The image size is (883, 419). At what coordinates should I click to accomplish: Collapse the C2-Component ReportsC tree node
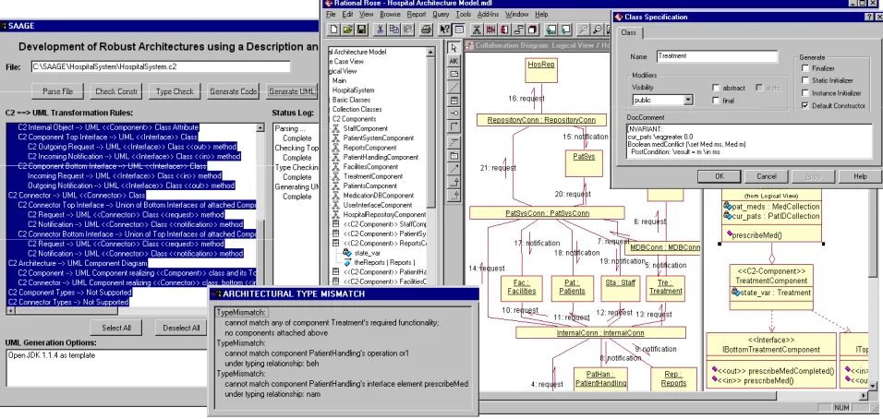(336, 244)
